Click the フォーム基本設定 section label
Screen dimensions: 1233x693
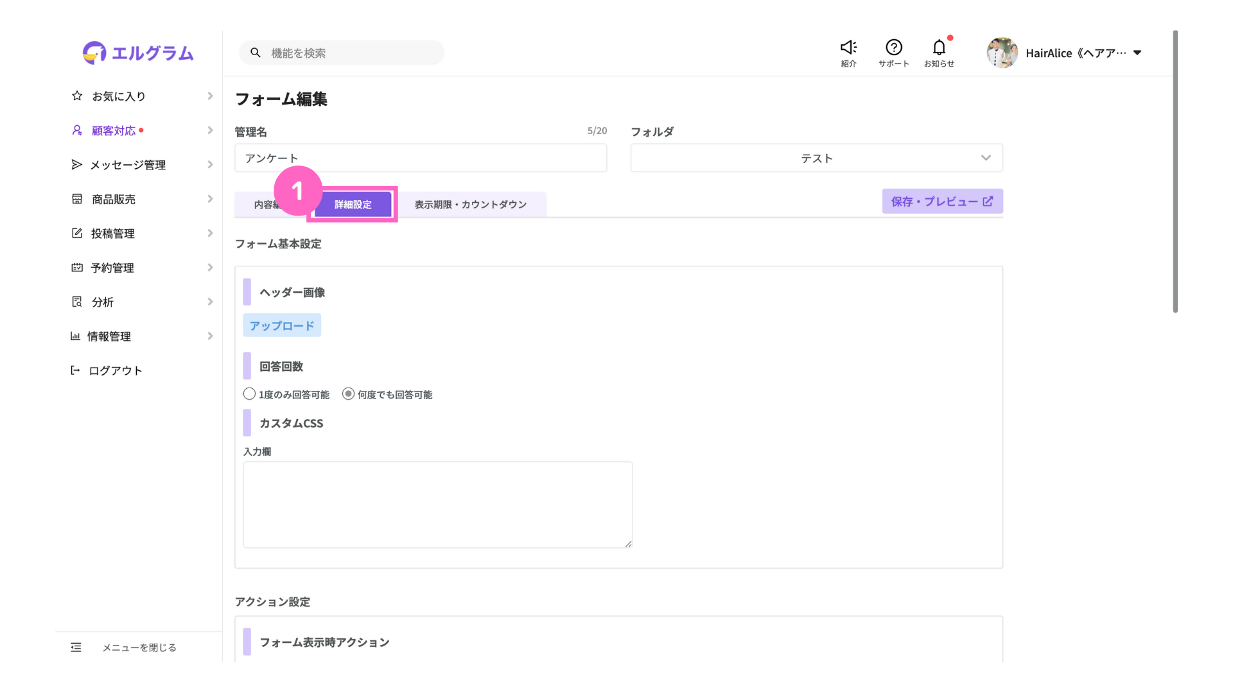278,244
